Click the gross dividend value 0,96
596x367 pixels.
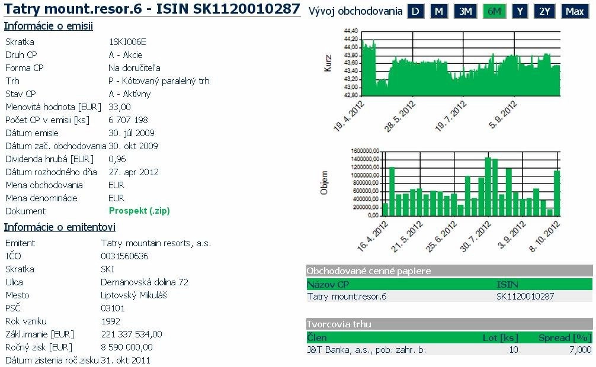117,159
